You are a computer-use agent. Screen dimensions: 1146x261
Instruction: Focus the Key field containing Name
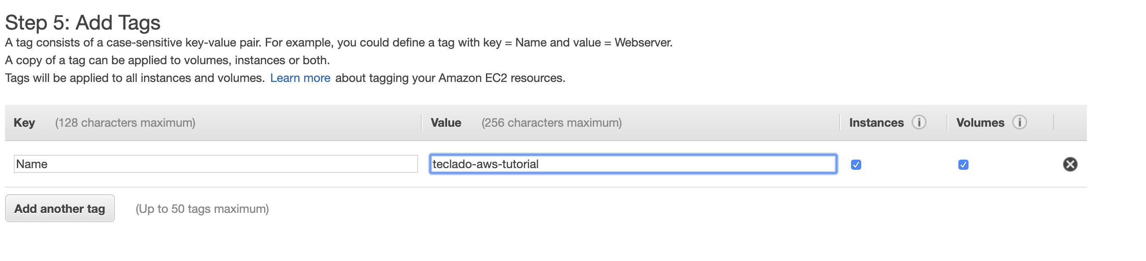[x=216, y=164]
